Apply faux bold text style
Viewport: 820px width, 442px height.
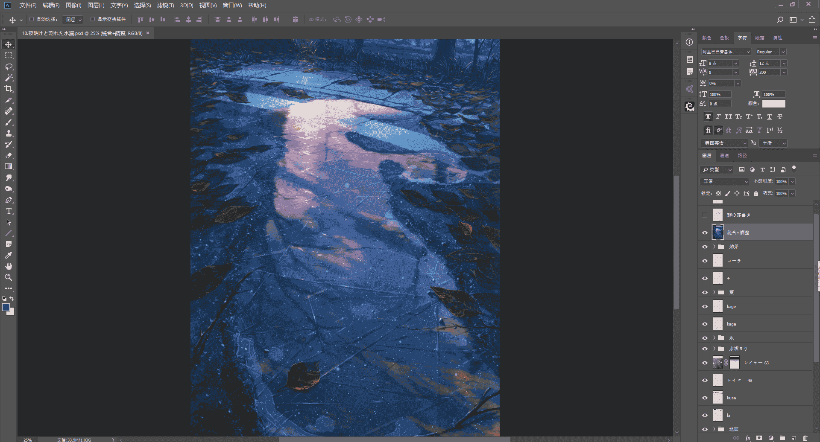coord(708,116)
